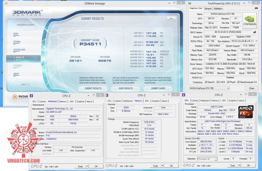
Task: Click the GPU-Z title bar icon
Action: pos(190,3)
